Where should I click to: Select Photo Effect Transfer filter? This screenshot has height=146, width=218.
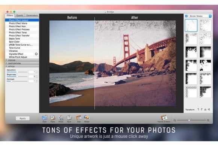click(22, 35)
